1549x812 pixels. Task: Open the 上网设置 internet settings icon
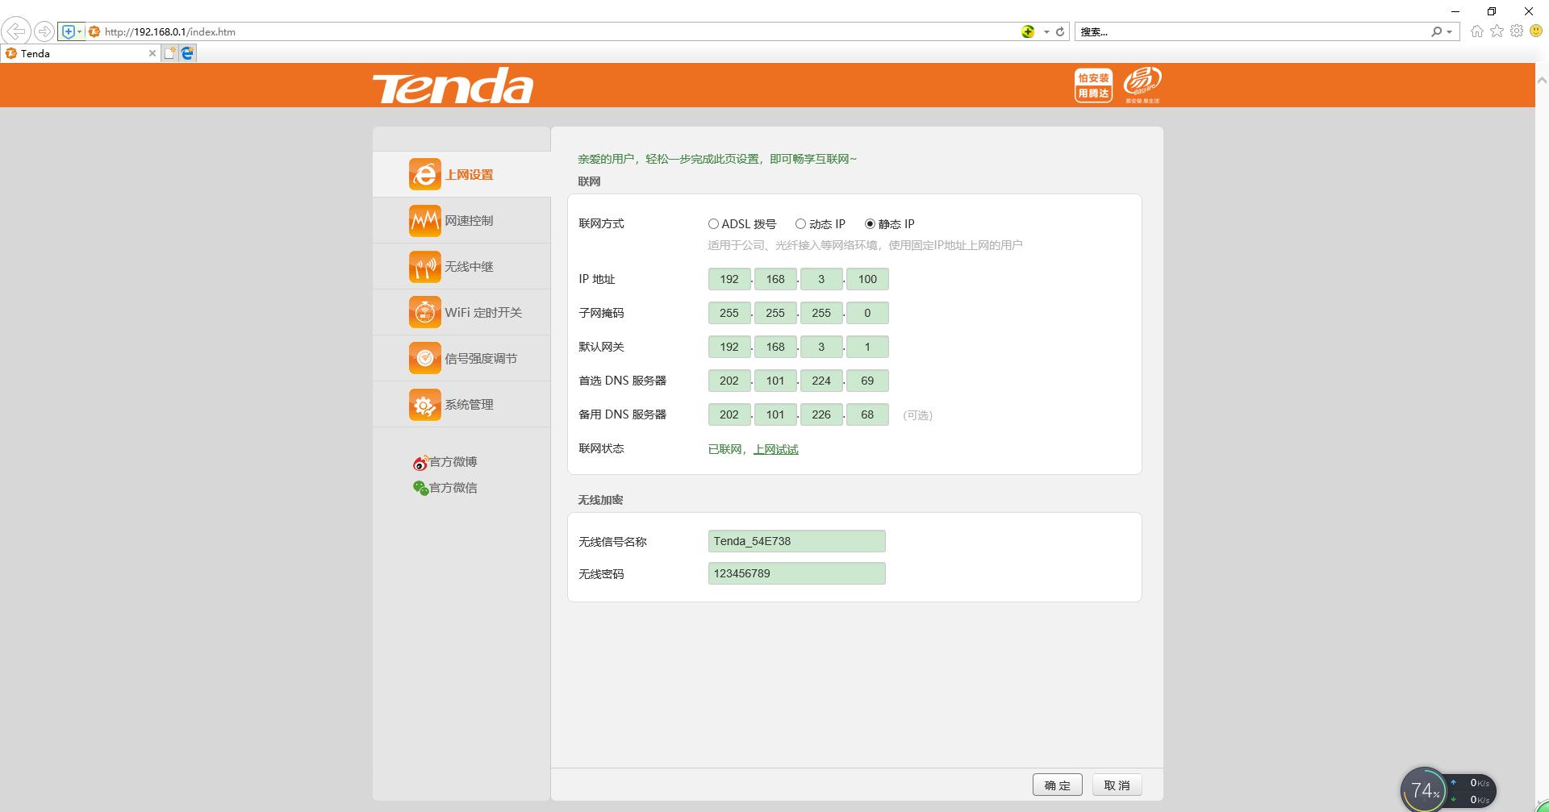pos(424,174)
